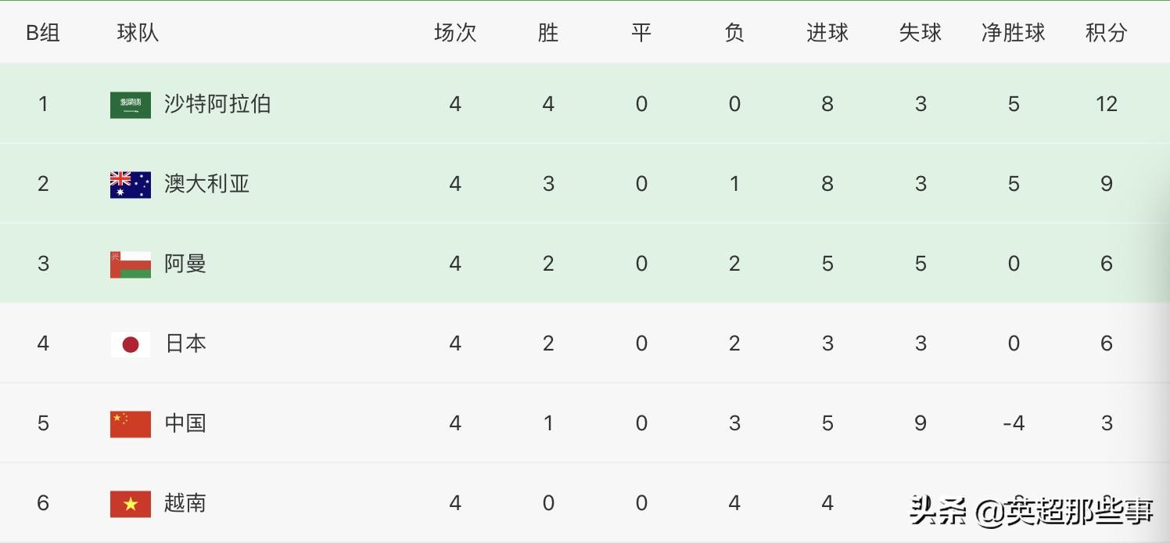The height and width of the screenshot is (543, 1170).
Task: Click the 净胜球 column header
Action: pos(1013,33)
